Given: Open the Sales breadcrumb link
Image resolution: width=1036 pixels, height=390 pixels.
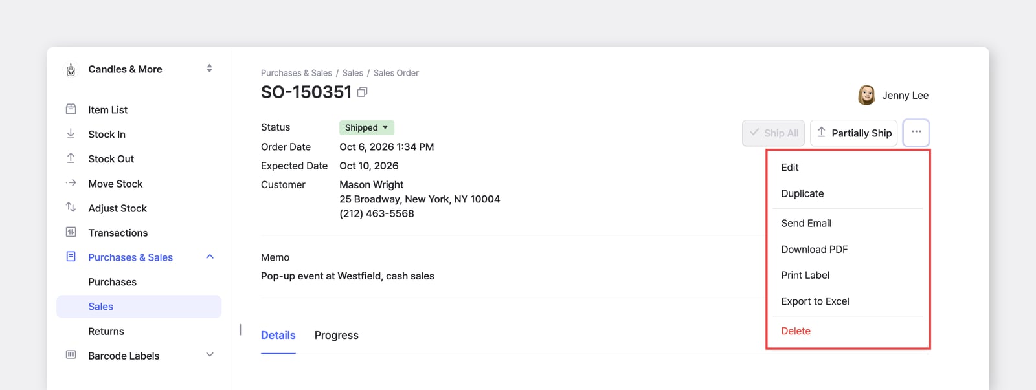Looking at the screenshot, I should point(353,73).
